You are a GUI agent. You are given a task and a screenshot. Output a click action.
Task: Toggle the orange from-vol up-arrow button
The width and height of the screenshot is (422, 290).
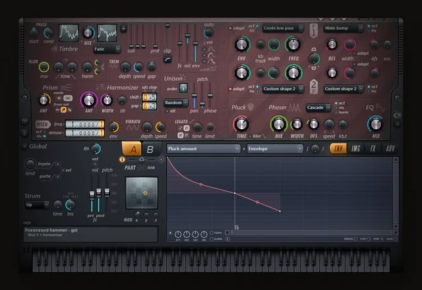tap(63, 110)
